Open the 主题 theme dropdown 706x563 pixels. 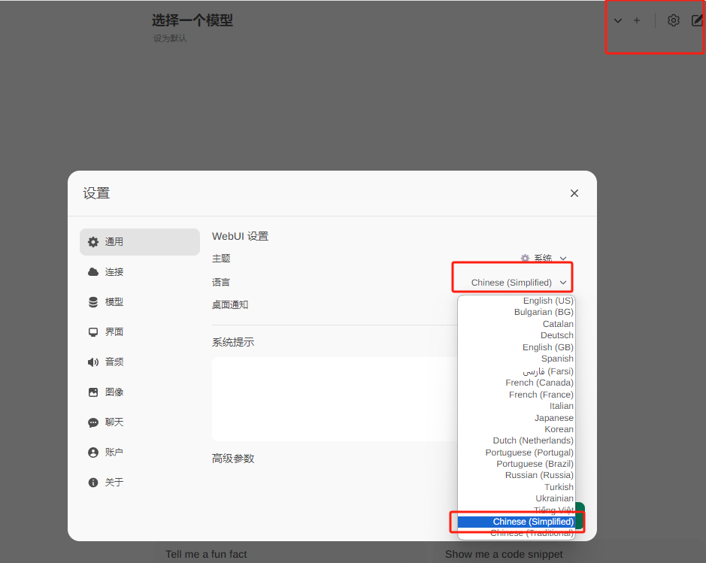pos(543,258)
